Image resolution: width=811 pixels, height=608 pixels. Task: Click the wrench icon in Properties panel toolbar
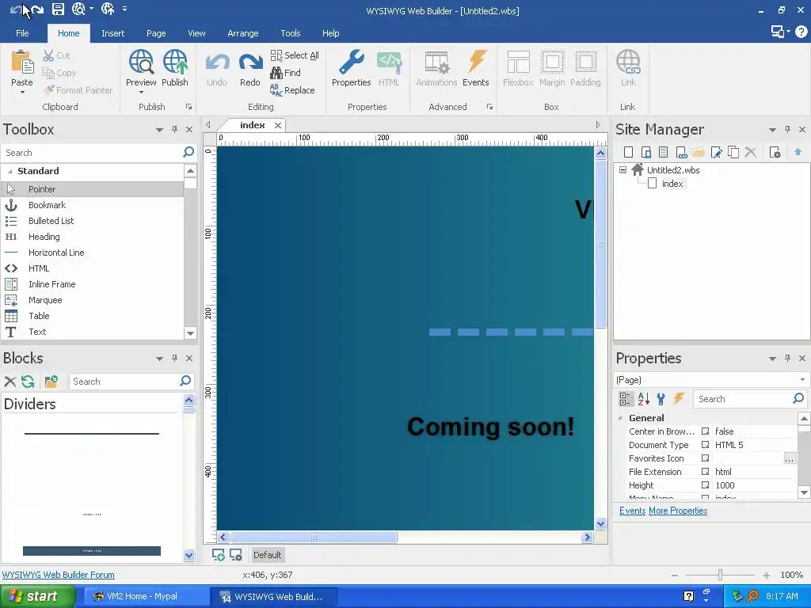(661, 399)
